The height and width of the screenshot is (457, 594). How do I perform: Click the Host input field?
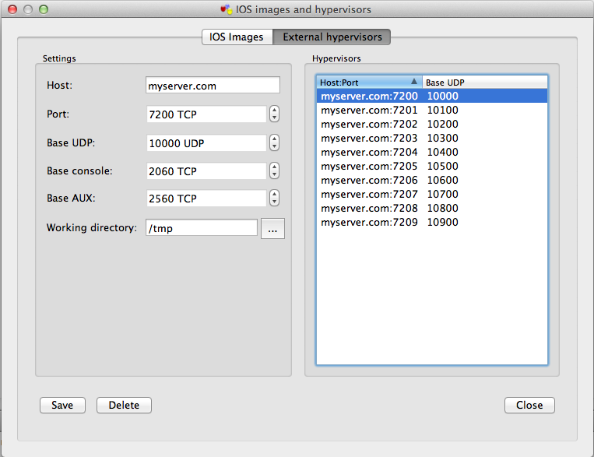(x=213, y=86)
